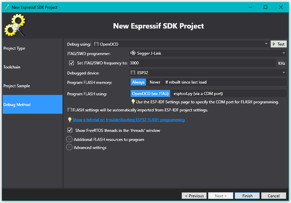Click the USB icon next to Segger J-Link
291x203 pixels.
(x=133, y=53)
